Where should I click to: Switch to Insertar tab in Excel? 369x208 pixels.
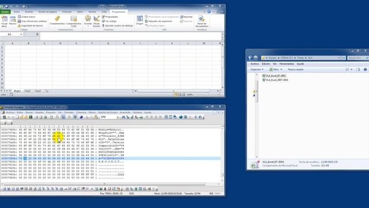click(29, 12)
